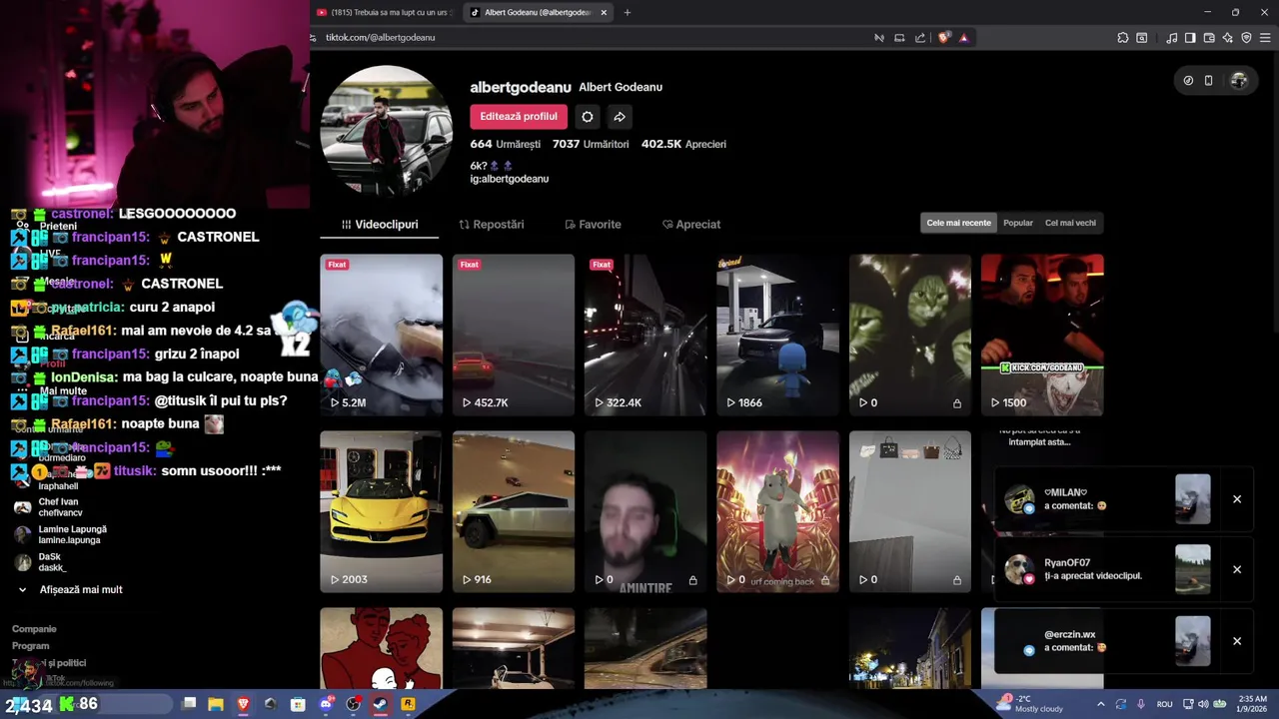Open the weather widget Mostly cloudy

1029,704
